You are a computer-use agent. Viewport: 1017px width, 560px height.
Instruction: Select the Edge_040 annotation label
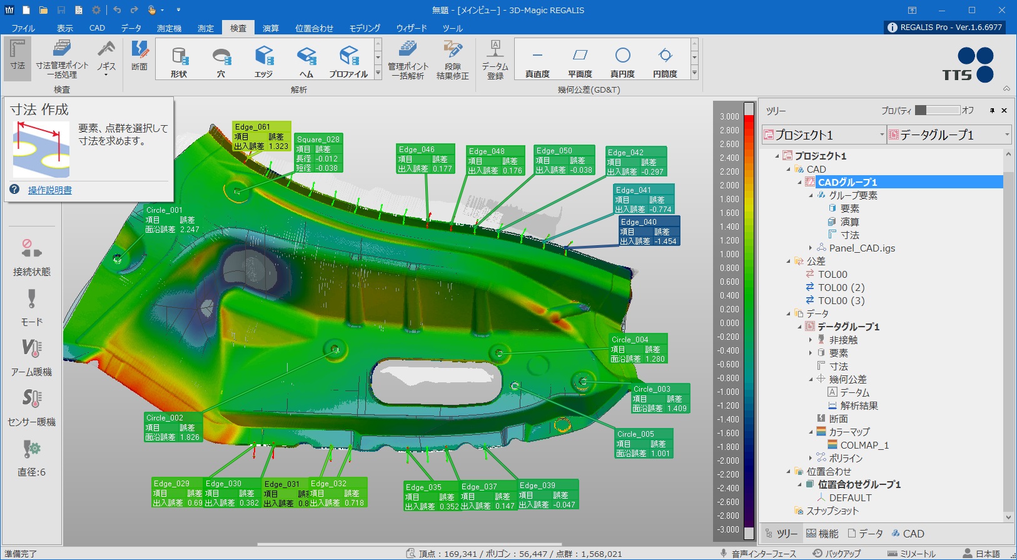(649, 231)
